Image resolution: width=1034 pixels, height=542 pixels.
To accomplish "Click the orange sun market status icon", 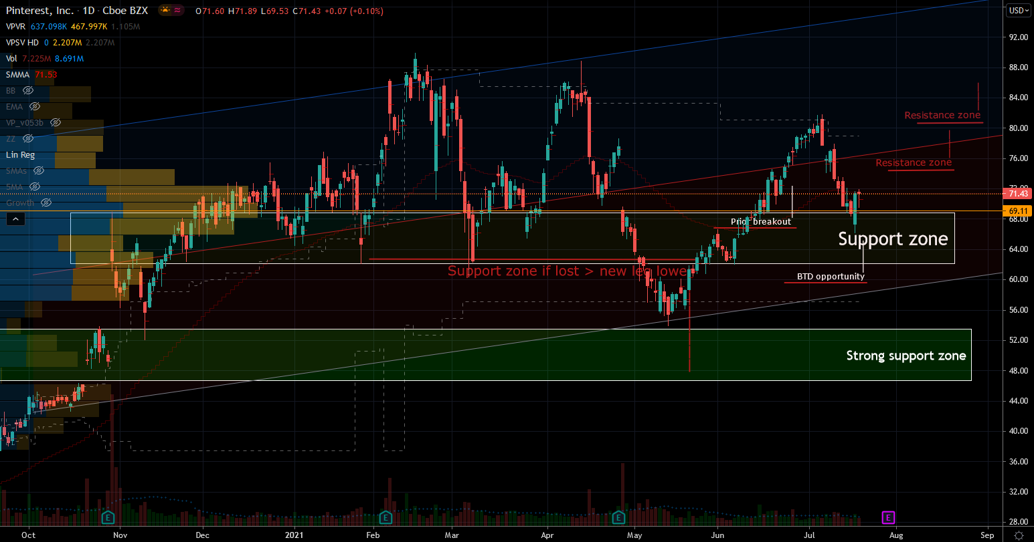I will tap(164, 11).
